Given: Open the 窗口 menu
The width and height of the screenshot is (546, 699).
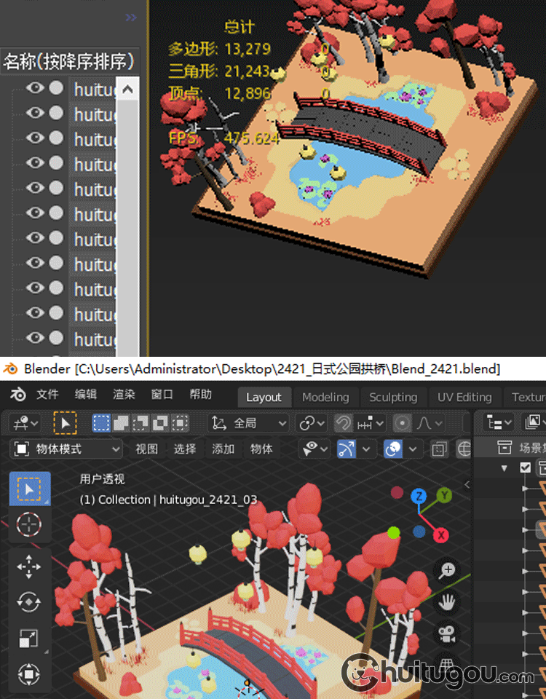Looking at the screenshot, I should [162, 395].
